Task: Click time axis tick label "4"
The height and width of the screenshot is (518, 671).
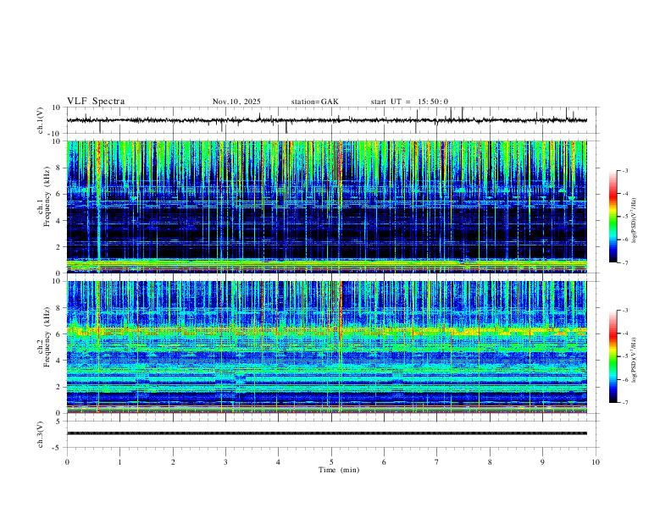Action: [x=279, y=462]
